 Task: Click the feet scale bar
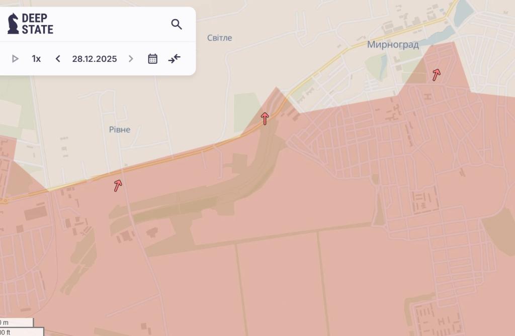click(20, 332)
